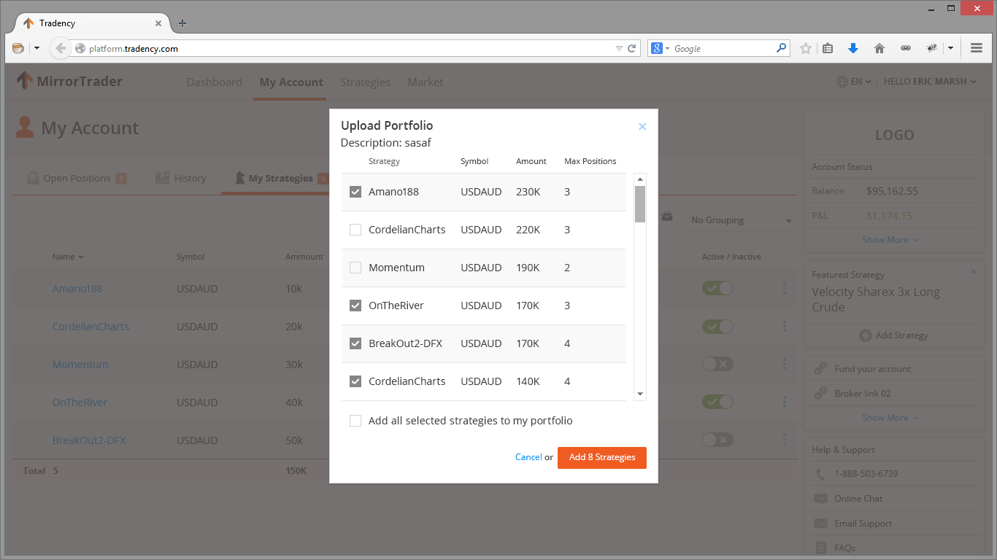Open the History tab
997x560 pixels.
pyautogui.click(x=182, y=178)
